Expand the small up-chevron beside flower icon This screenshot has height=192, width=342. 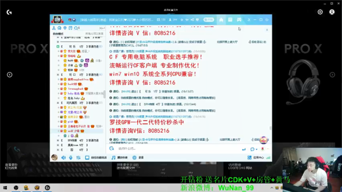pos(268,149)
